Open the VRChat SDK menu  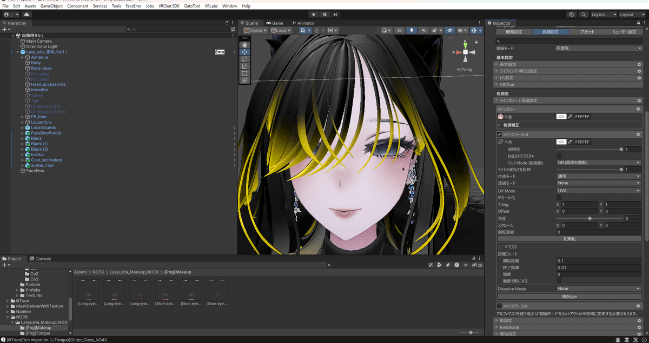(x=169, y=6)
